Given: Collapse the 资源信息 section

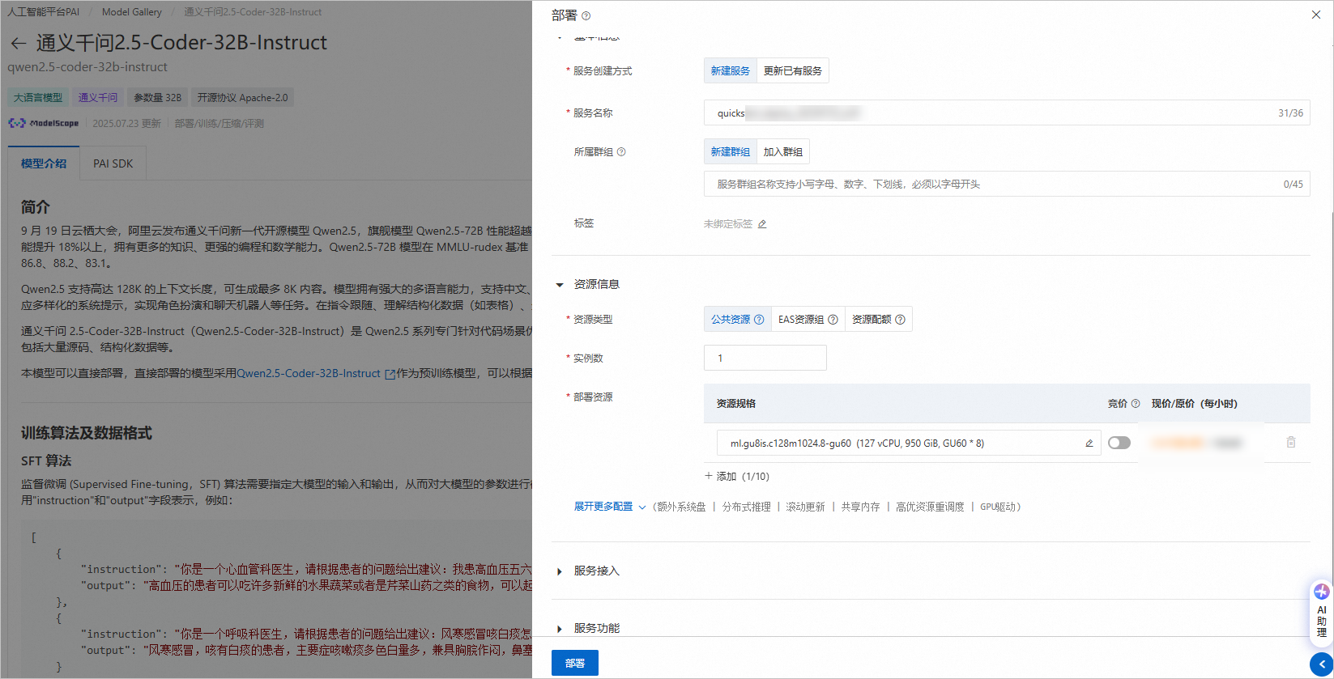Looking at the screenshot, I should pyautogui.click(x=560, y=285).
